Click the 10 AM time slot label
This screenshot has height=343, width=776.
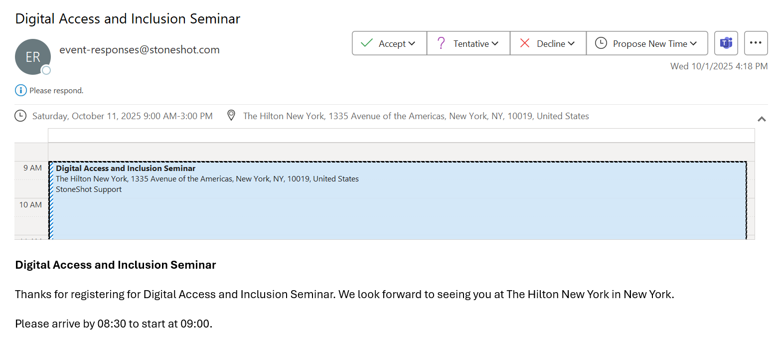coord(31,204)
